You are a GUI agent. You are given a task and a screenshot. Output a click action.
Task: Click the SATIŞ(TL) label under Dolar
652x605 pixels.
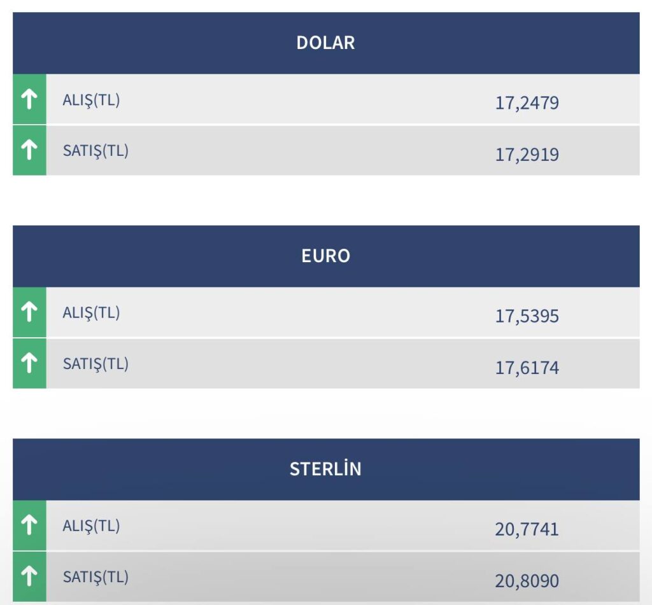(96, 151)
